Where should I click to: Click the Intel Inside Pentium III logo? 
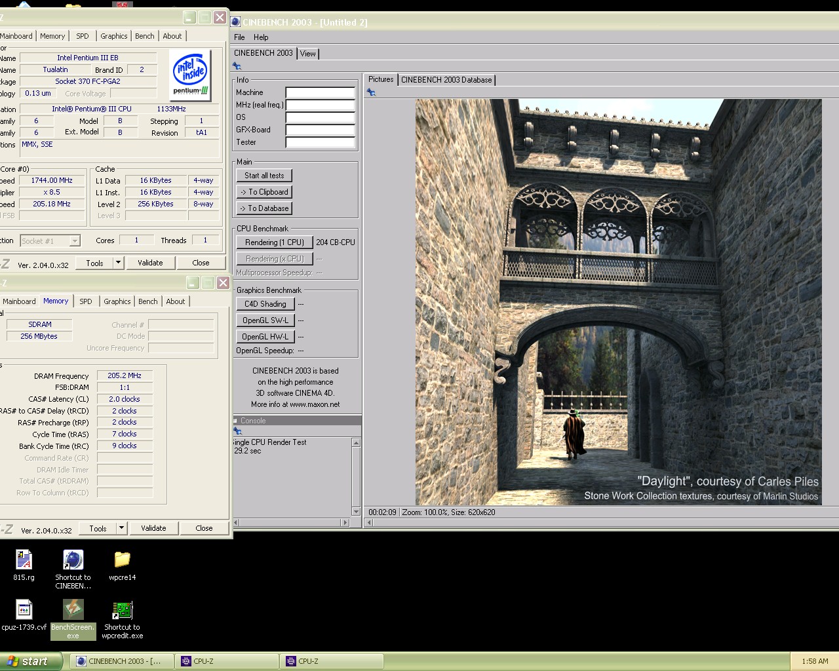click(x=191, y=75)
